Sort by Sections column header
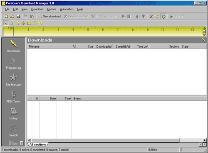Viewport: 208px width, 153px height. pyautogui.click(x=165, y=46)
